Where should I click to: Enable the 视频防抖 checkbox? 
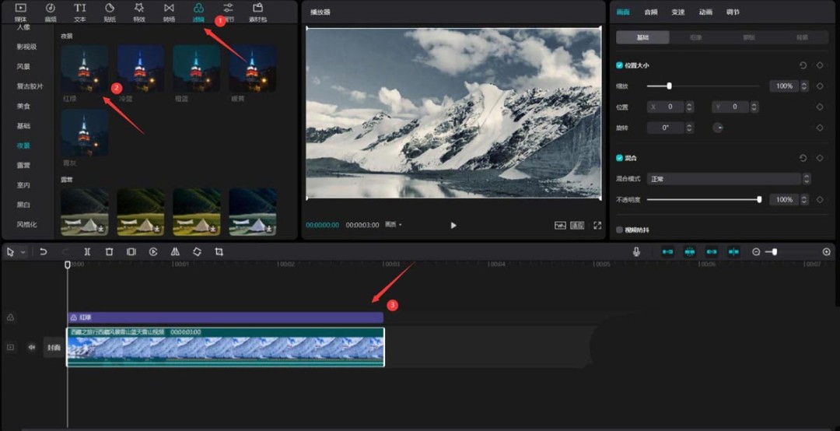(620, 230)
